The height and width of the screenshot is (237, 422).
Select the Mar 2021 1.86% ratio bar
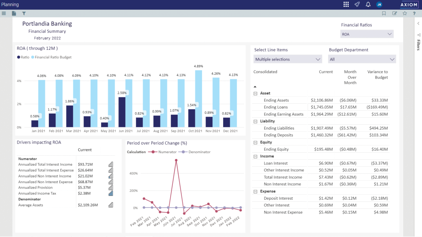point(70,116)
